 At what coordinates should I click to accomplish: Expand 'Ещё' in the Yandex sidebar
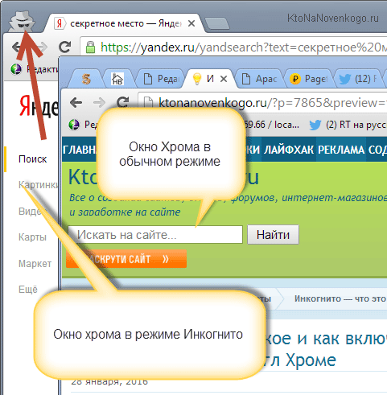(x=28, y=290)
